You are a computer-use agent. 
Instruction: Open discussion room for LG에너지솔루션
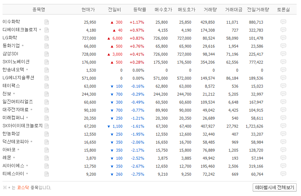pos(283,78)
